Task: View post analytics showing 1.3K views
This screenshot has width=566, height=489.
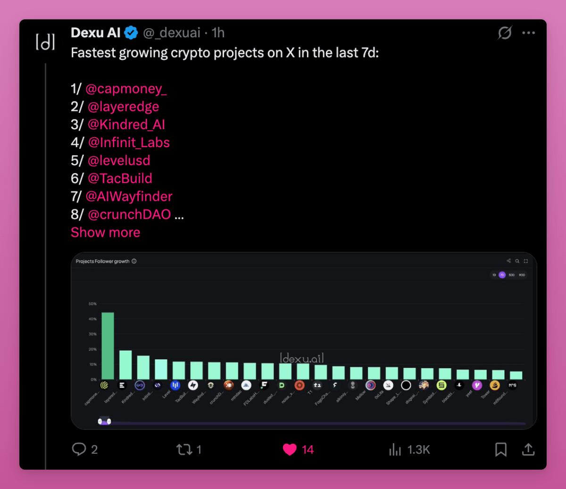Action: tap(395, 449)
